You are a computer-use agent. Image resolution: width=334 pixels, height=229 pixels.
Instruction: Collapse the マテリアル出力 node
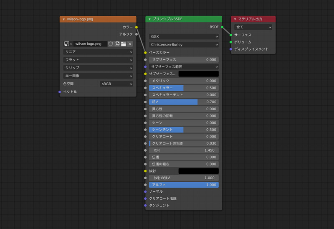tap(235, 19)
